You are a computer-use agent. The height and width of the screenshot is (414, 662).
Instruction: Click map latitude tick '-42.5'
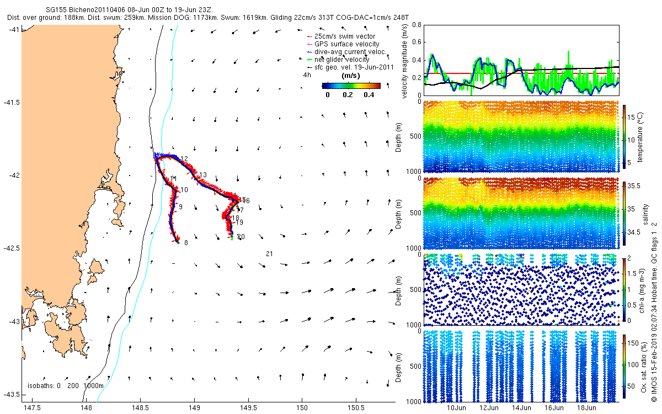pos(11,248)
